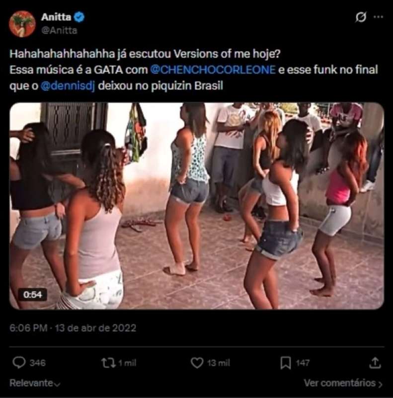
Task: Open the tweet date 13 de abr de 2022
Action: [95, 328]
